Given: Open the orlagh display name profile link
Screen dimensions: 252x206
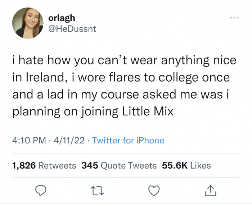Looking at the screenshot, I should coord(62,18).
